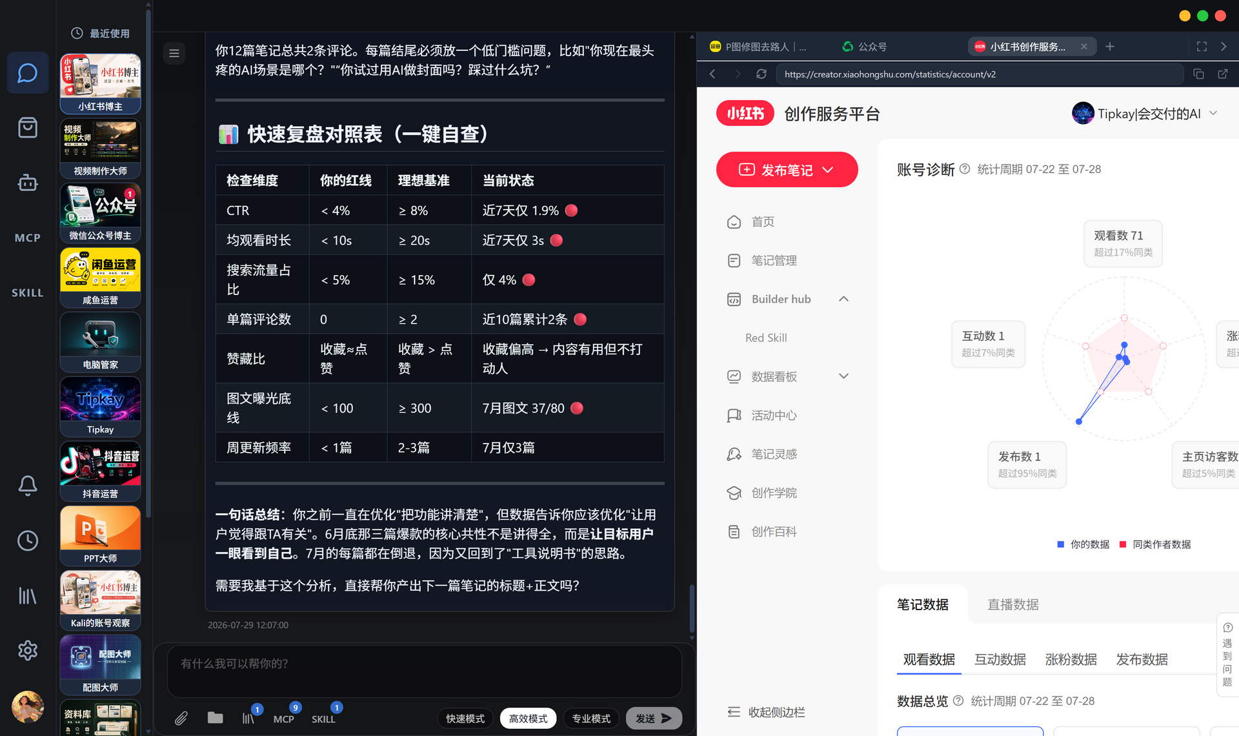Viewport: 1239px width, 736px height.
Task: Switch to 互动数据 tab
Action: click(1000, 659)
